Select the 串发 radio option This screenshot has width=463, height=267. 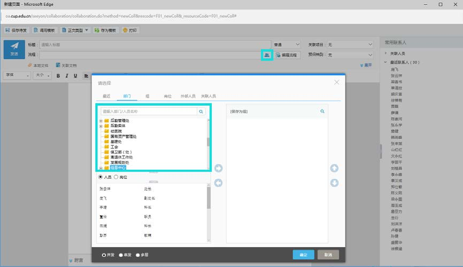click(x=121, y=255)
